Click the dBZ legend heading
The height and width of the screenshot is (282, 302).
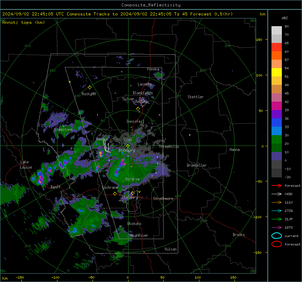pyautogui.click(x=285, y=18)
